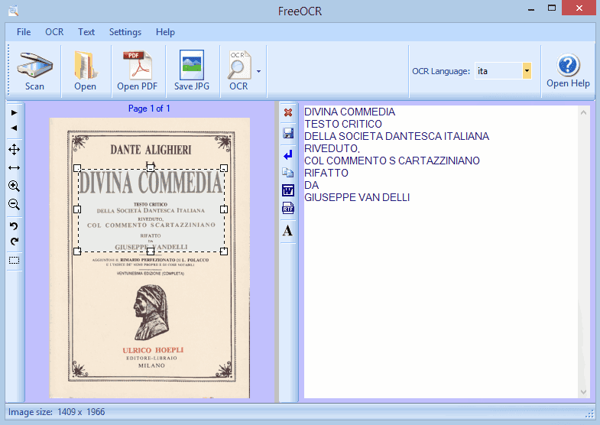The height and width of the screenshot is (425, 600).
Task: Click the 'TESTO CRITICO' text line
Action: coord(343,124)
